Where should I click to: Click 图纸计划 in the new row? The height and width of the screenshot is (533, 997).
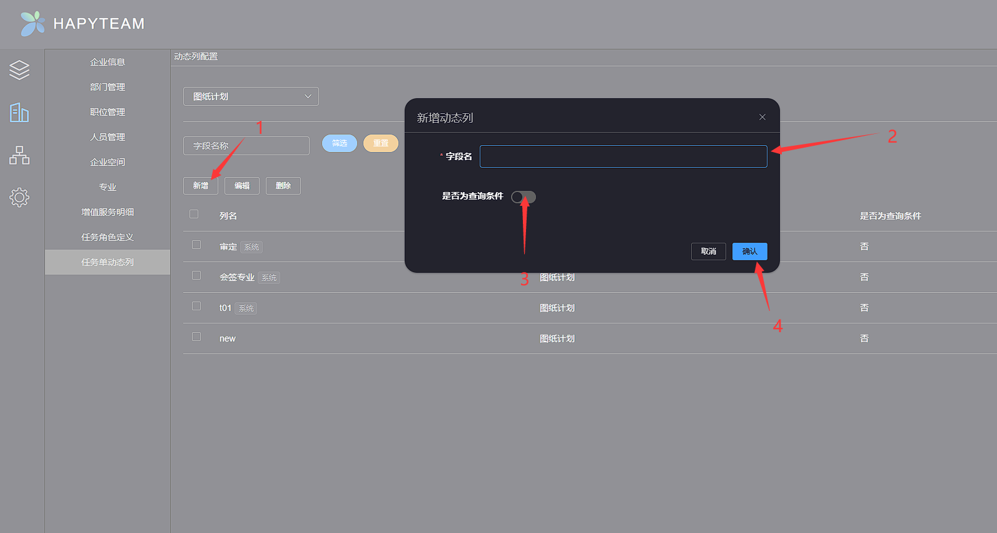point(557,338)
